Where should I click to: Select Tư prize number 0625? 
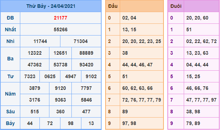coord(50,76)
